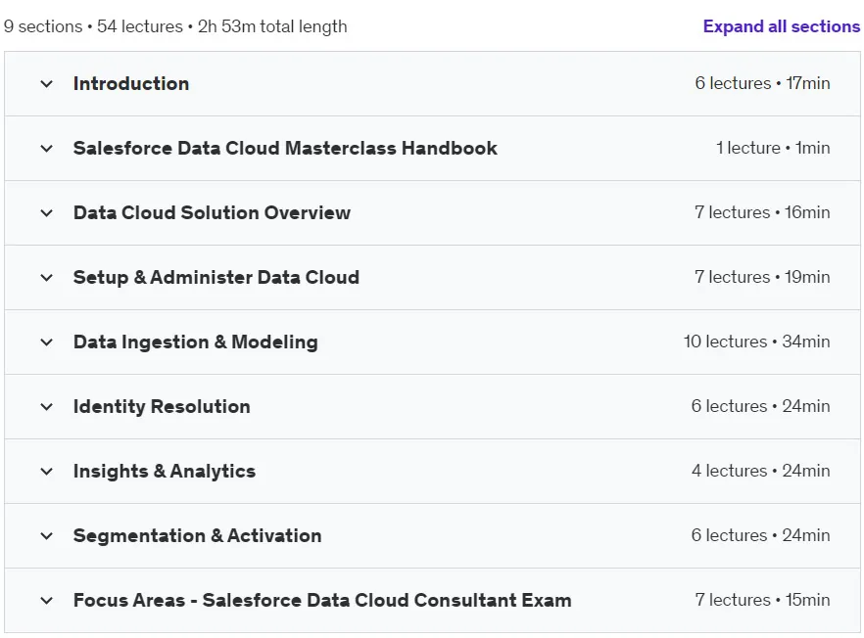Click chevron beside Data Cloud Solution Overview
The image size is (864, 638).
47,213
